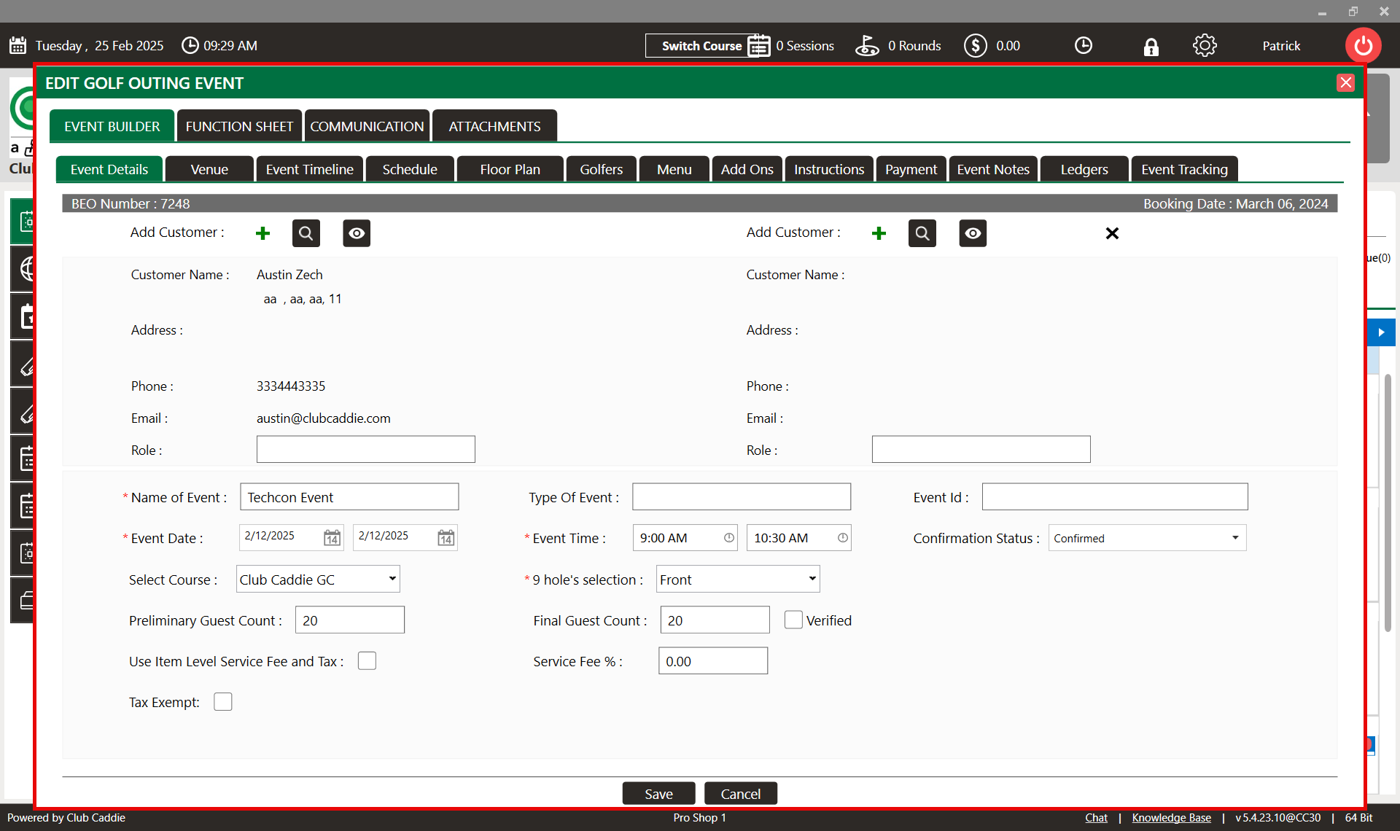
Task: Select Add Ons sub-tab
Action: tap(747, 169)
